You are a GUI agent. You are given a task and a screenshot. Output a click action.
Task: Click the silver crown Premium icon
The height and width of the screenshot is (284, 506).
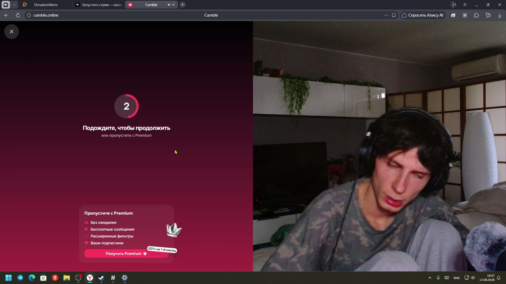pyautogui.click(x=174, y=230)
